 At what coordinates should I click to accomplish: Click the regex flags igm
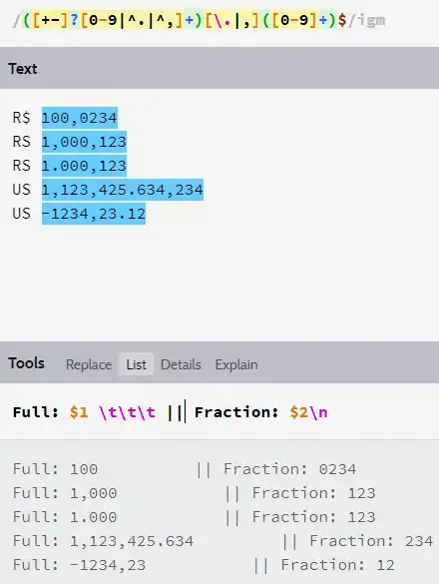point(371,20)
